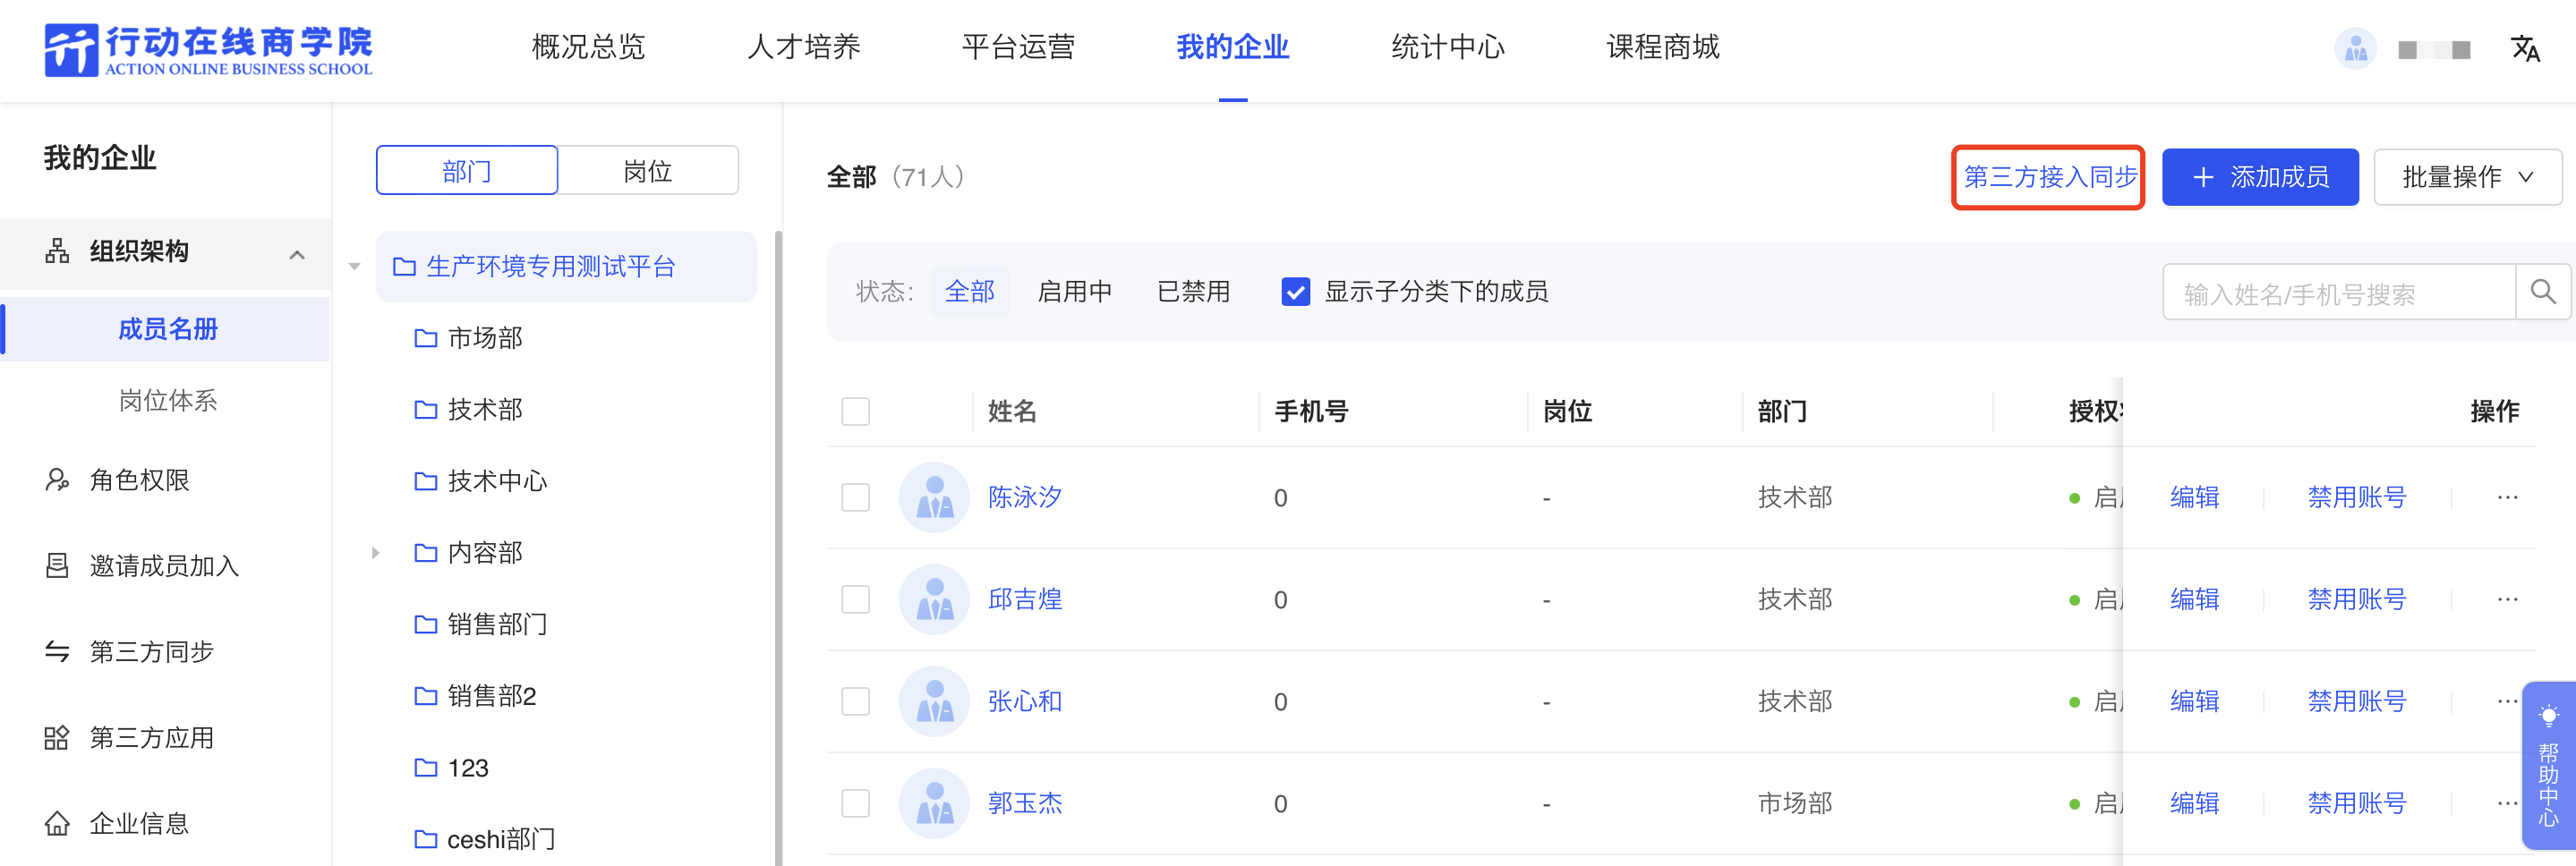Expand the 内容部 tree arrow
The image size is (2576, 866).
click(x=375, y=553)
